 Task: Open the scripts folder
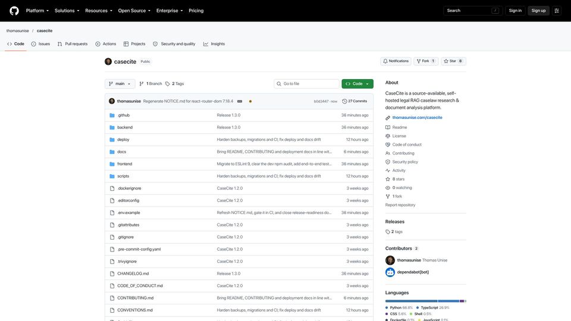[x=123, y=176]
